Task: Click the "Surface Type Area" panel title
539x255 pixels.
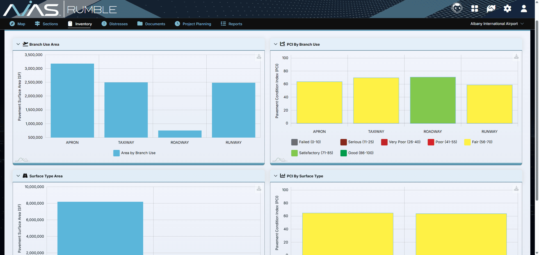Action: 46,176
